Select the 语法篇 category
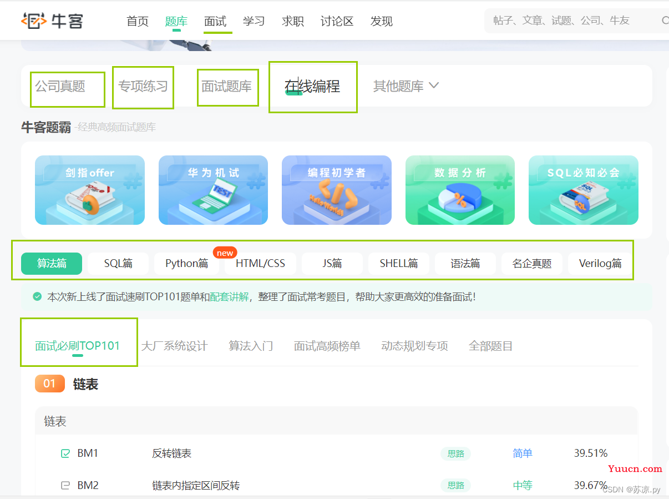 [x=465, y=264]
